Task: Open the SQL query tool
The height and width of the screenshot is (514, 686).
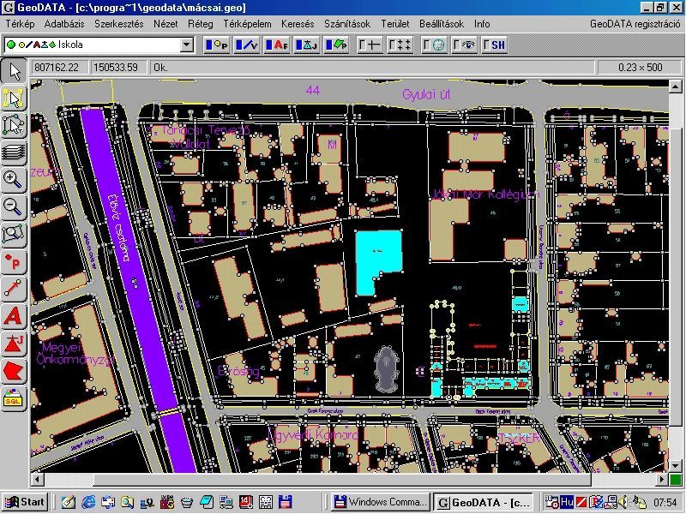Action: pos(14,398)
